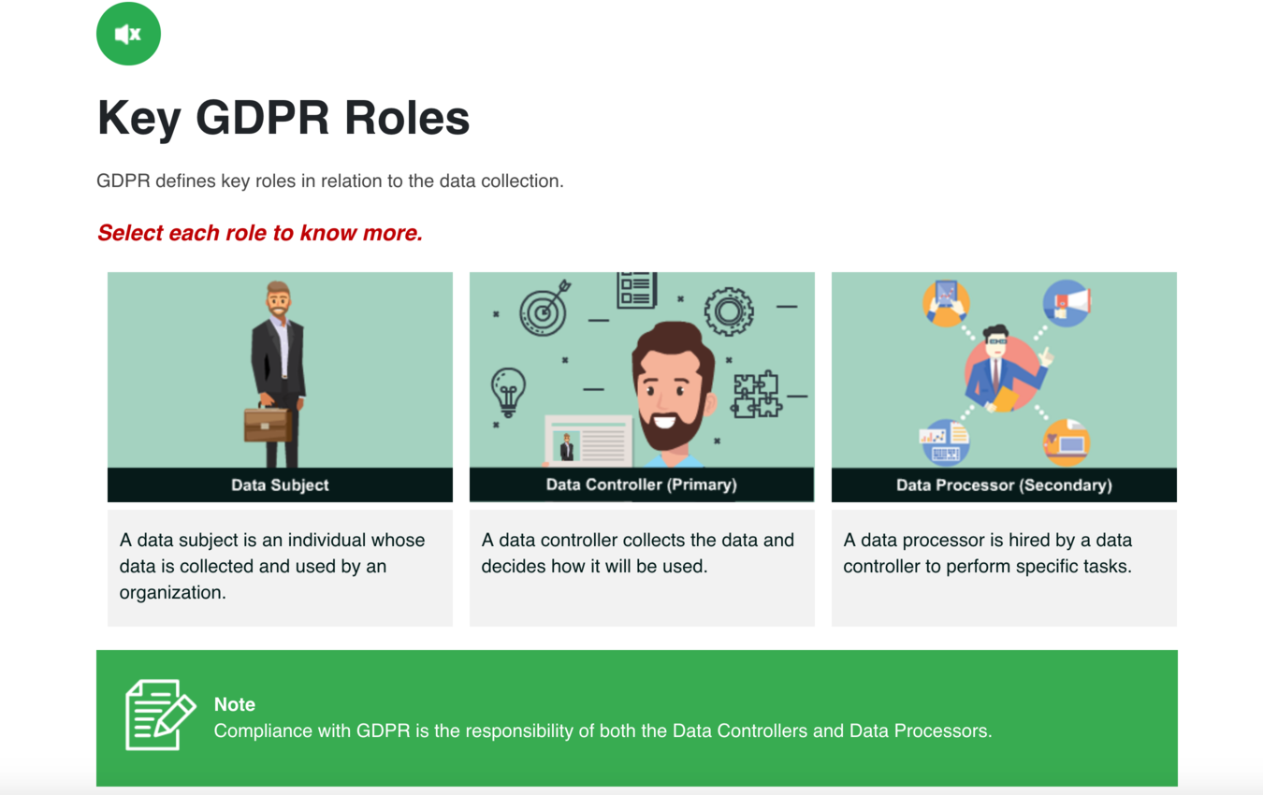Click the data controller description text
The image size is (1263, 795).
[x=637, y=553]
